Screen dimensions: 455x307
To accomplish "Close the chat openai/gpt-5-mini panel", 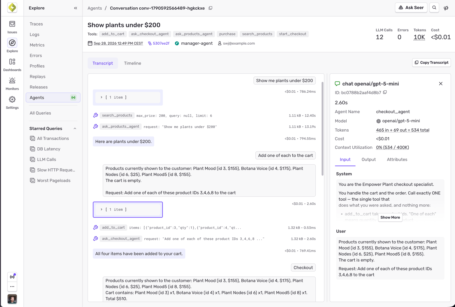I will coord(441,84).
